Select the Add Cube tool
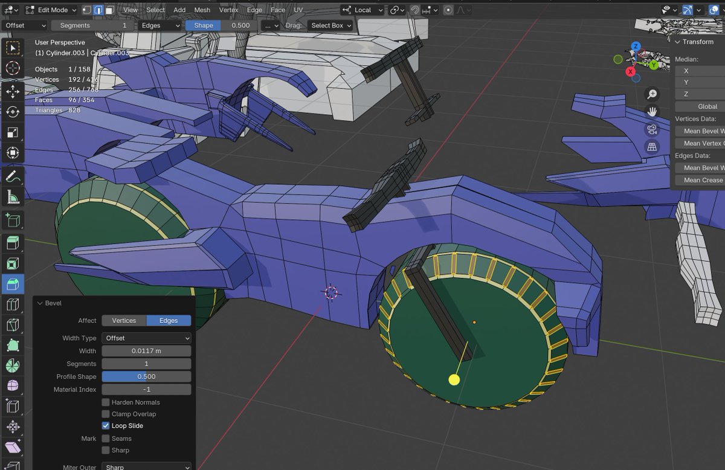Screen dimensions: 725x470 click(13, 220)
